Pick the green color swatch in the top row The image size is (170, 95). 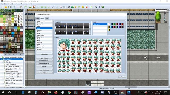(114, 24)
